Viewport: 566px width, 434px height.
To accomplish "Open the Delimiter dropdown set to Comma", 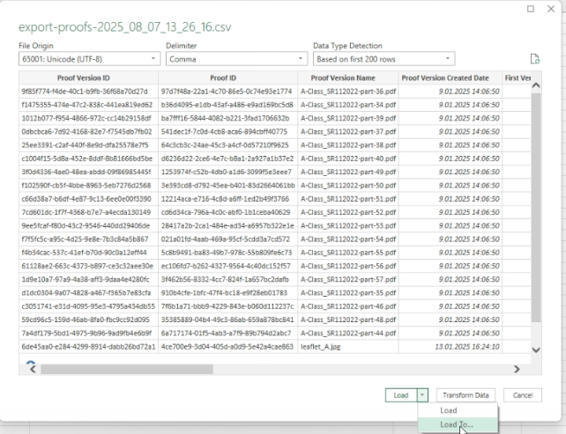I will point(237,59).
